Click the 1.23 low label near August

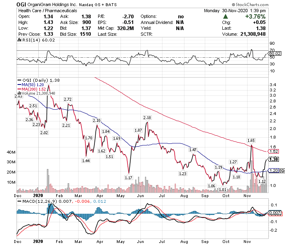pyautogui.click(x=183, y=174)
